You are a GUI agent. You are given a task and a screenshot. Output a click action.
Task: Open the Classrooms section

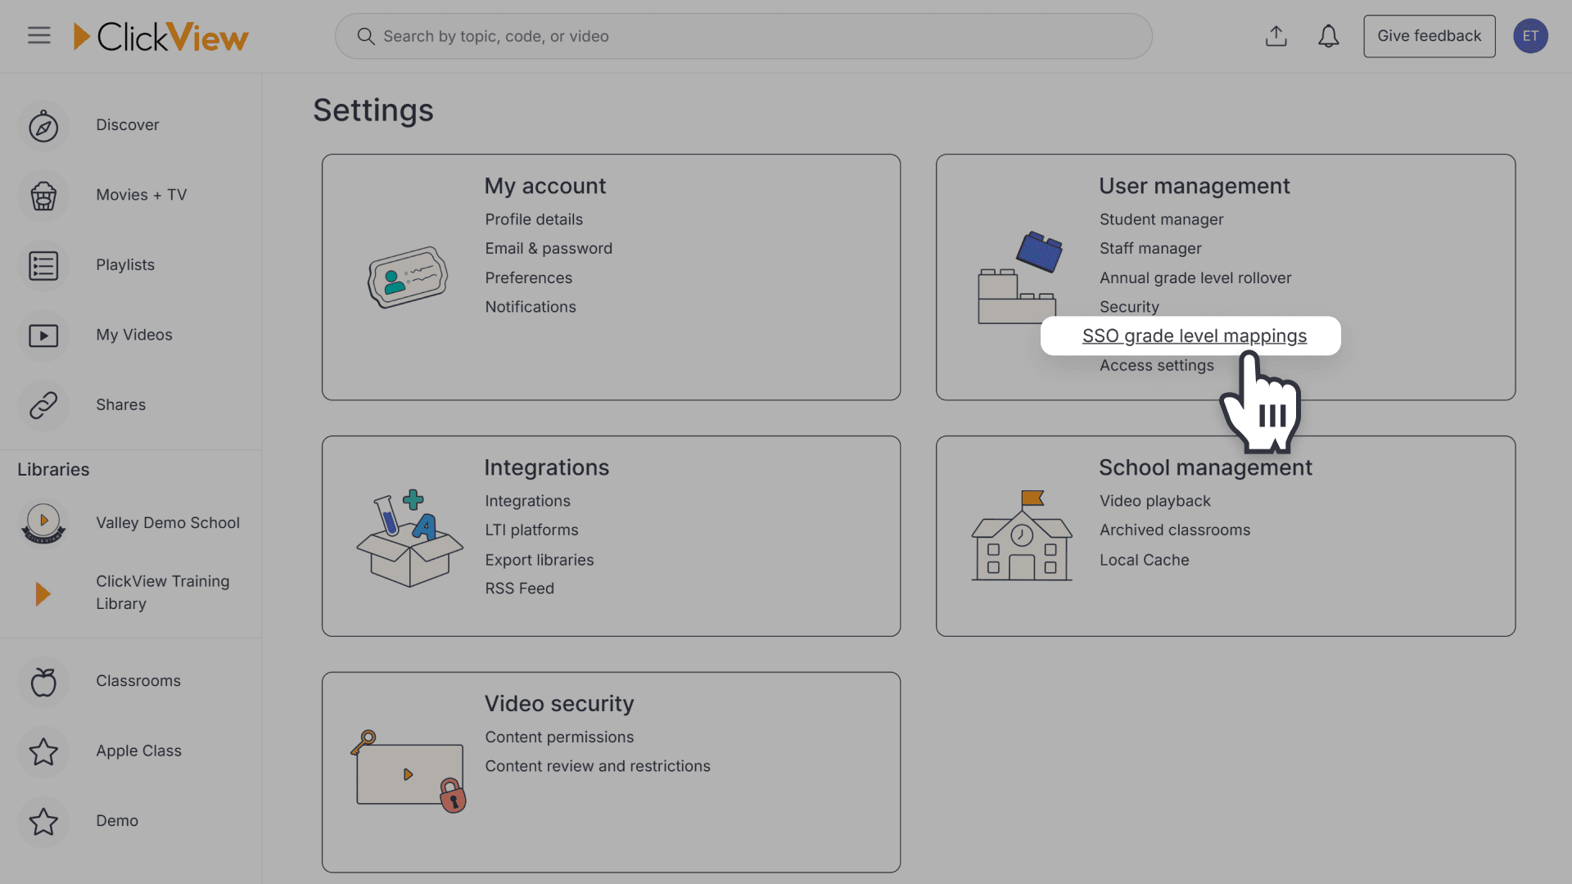pyautogui.click(x=138, y=680)
